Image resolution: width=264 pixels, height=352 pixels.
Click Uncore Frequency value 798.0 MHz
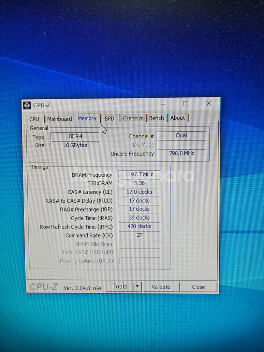181,153
